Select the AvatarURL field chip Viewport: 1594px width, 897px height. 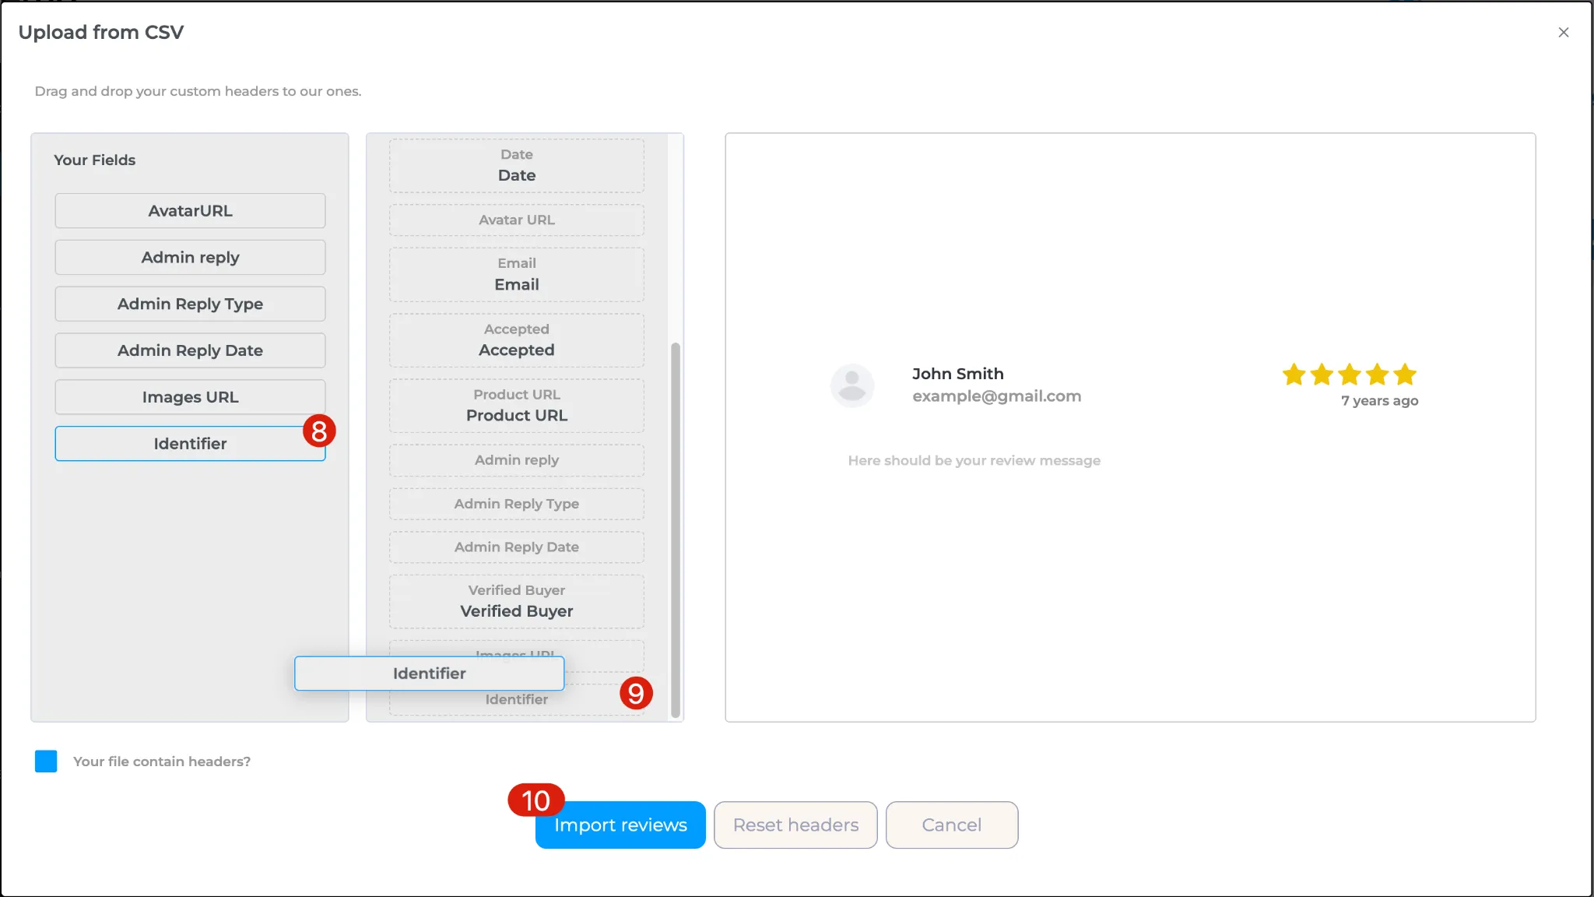[190, 210]
